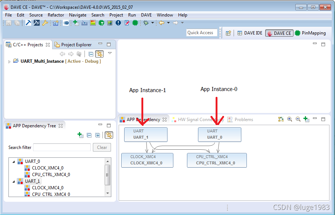Click the red-green color bars toolbar icon
335x215 pixels.
point(93,23)
